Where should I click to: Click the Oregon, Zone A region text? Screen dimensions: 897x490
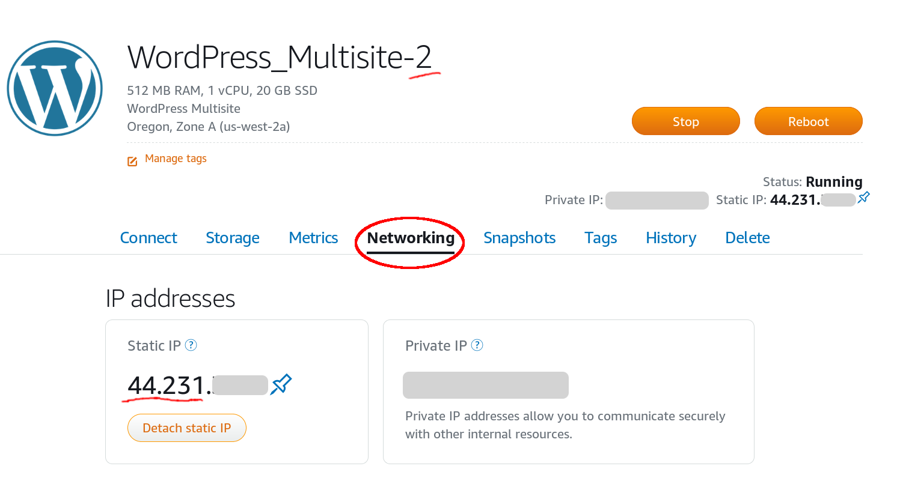point(209,127)
